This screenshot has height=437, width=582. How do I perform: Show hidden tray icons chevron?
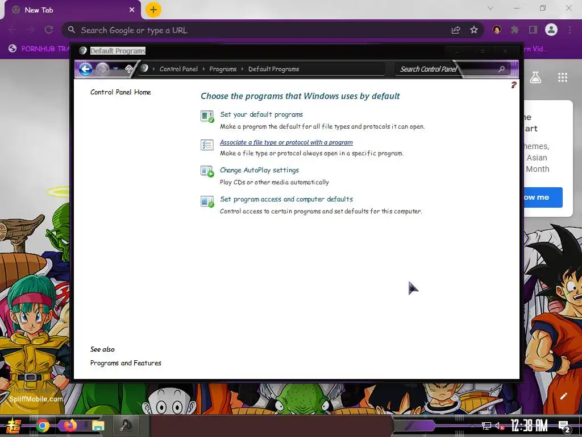pos(472,426)
